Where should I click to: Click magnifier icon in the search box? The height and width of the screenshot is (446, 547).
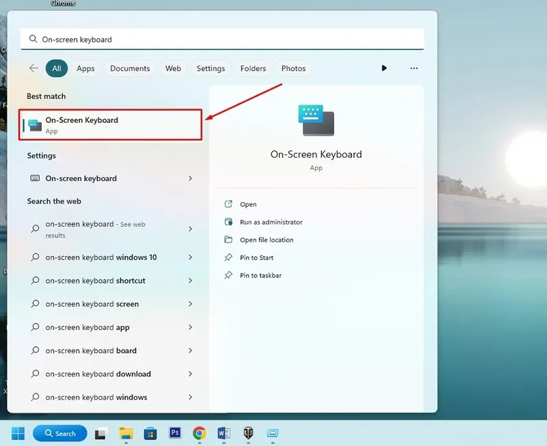[33, 39]
